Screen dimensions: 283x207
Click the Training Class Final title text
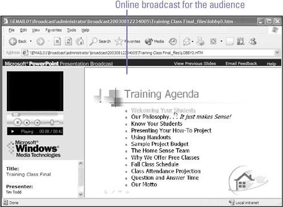coord(29,175)
